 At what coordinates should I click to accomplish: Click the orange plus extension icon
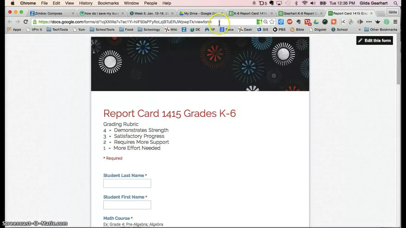(x=334, y=22)
